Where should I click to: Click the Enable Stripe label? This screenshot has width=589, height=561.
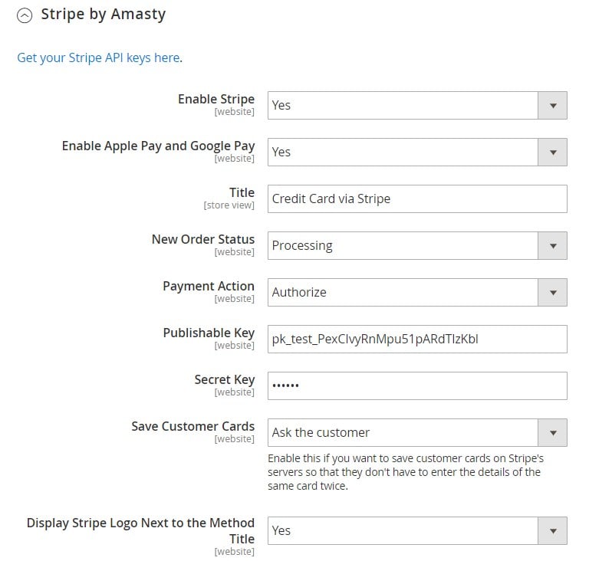[x=216, y=99]
